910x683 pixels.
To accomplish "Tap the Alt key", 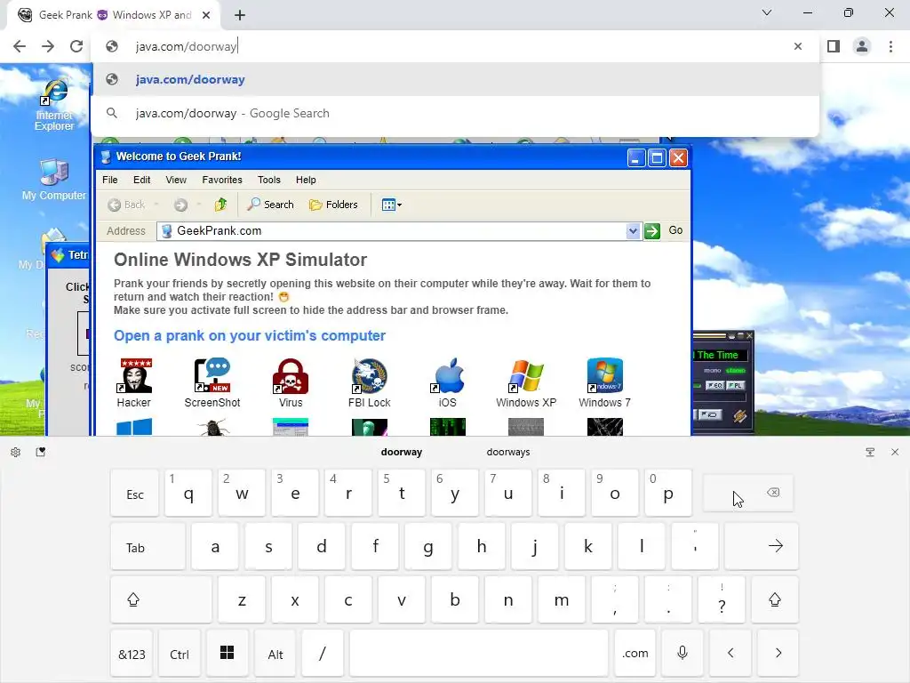I will point(275,654).
